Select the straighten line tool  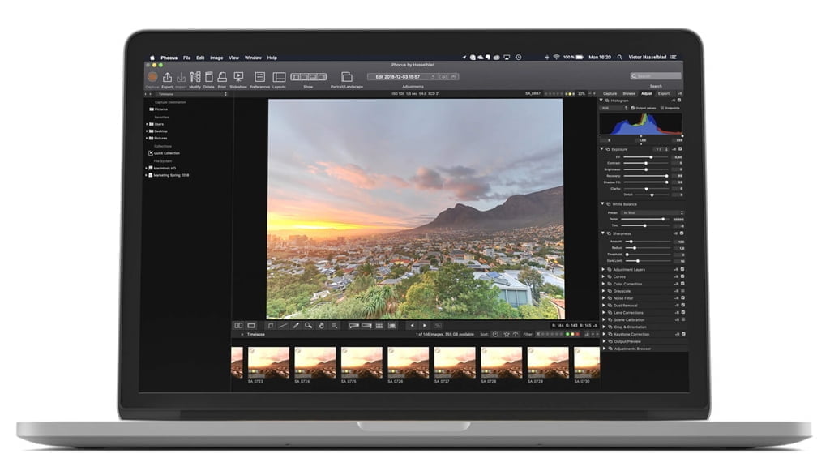point(283,326)
